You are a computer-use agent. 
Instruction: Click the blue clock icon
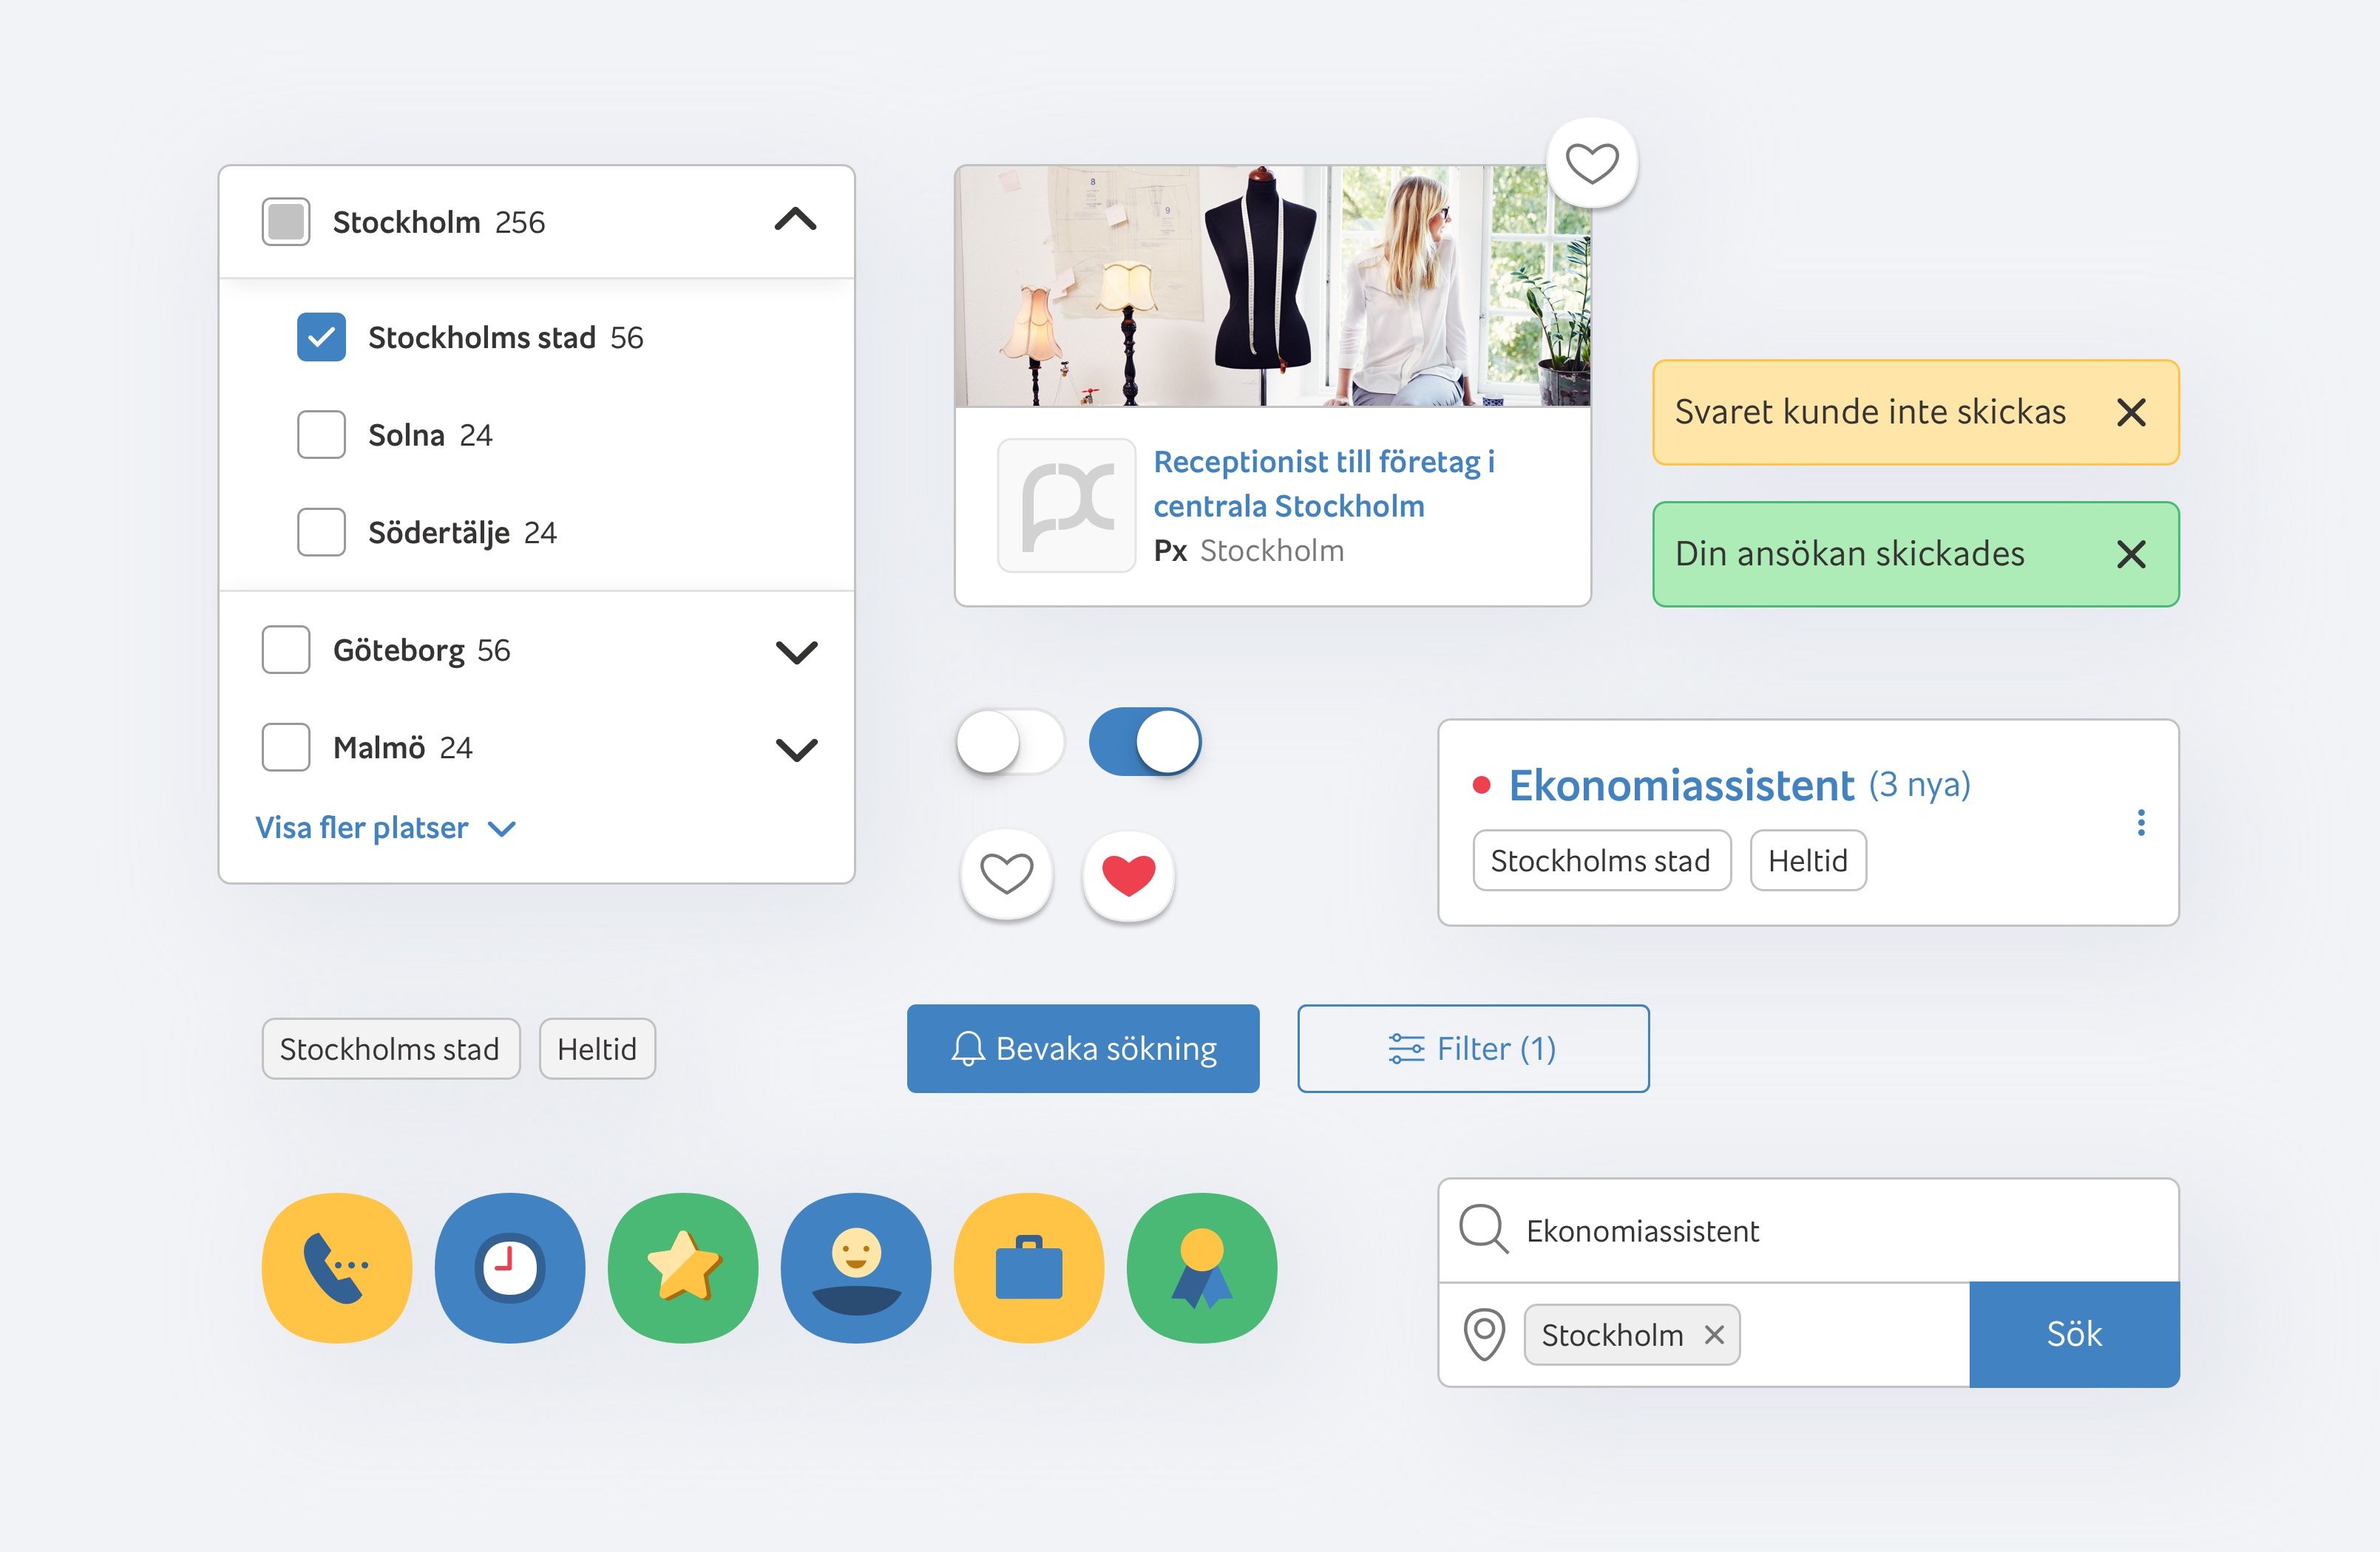coord(510,1267)
